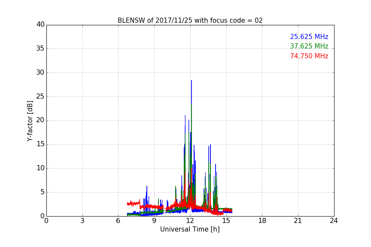This screenshot has width=371, height=247.
Task: Click the Y-factor [dB] axis label
Action: (x=30, y=121)
